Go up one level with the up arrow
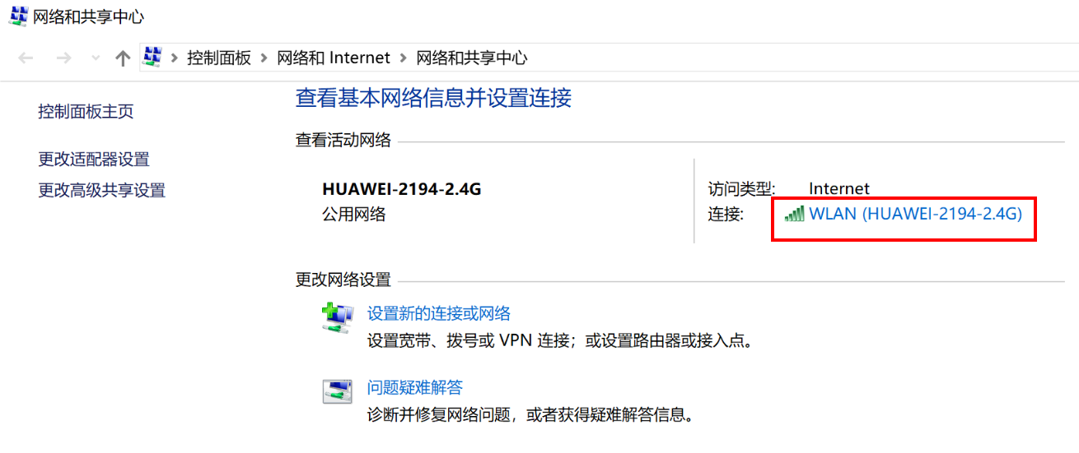This screenshot has width=1079, height=453. click(x=123, y=58)
